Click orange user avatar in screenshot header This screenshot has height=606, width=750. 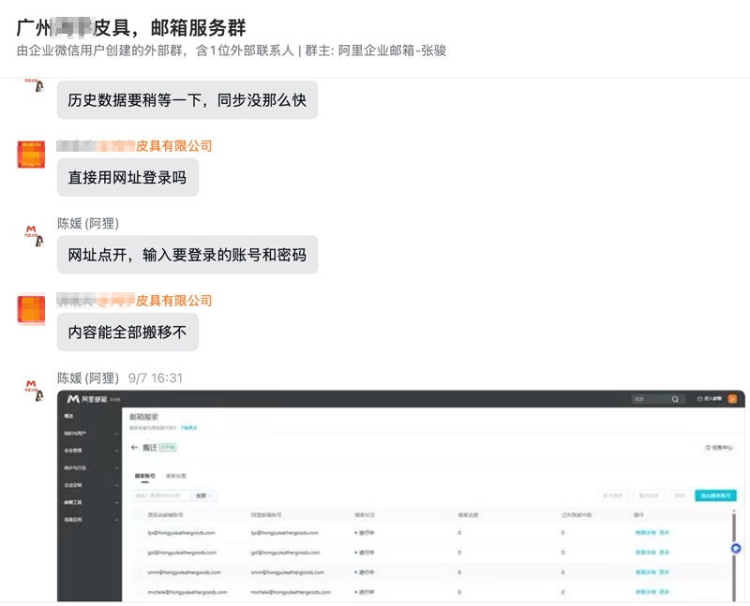click(732, 399)
